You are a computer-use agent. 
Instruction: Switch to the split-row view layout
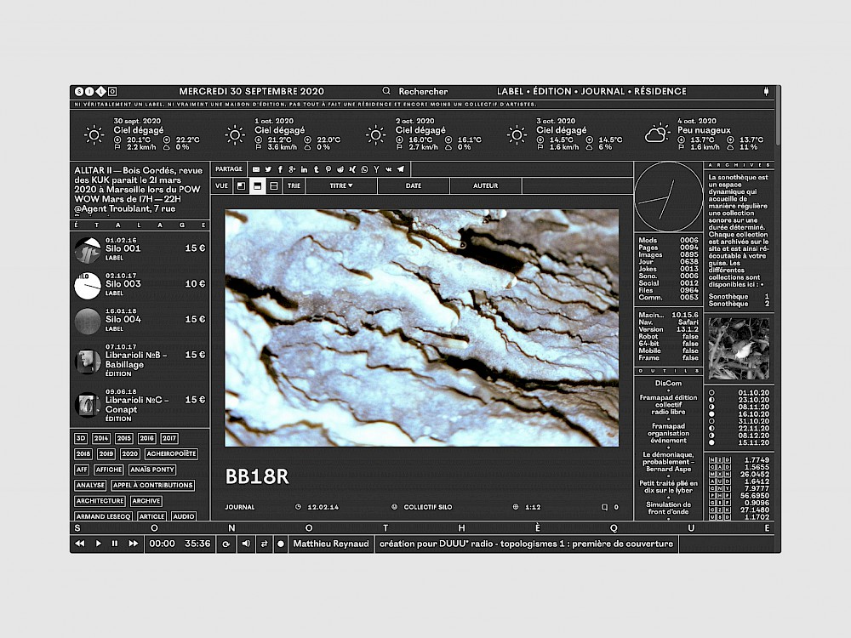coord(273,185)
